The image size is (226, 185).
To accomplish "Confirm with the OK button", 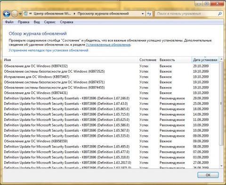I will (208, 175).
